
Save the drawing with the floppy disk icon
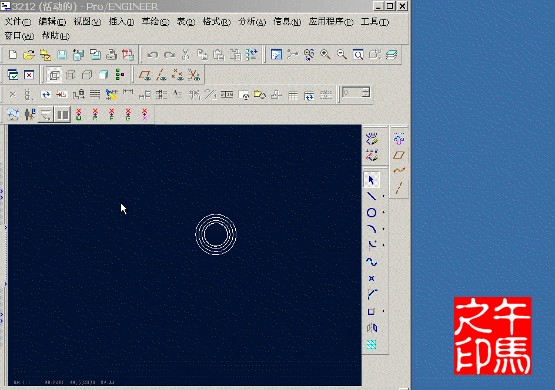click(62, 55)
